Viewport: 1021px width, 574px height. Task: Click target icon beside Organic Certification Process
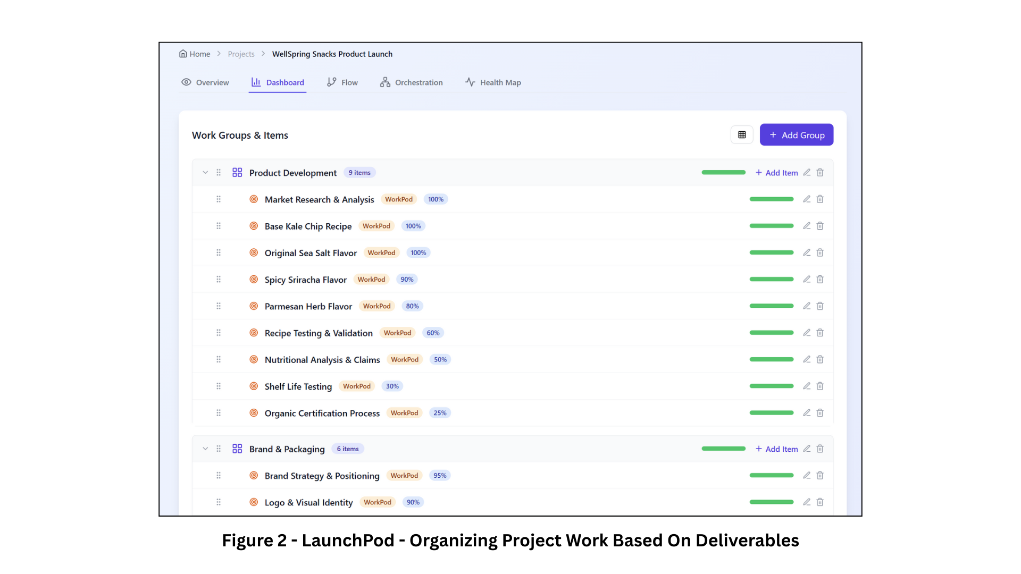(254, 413)
